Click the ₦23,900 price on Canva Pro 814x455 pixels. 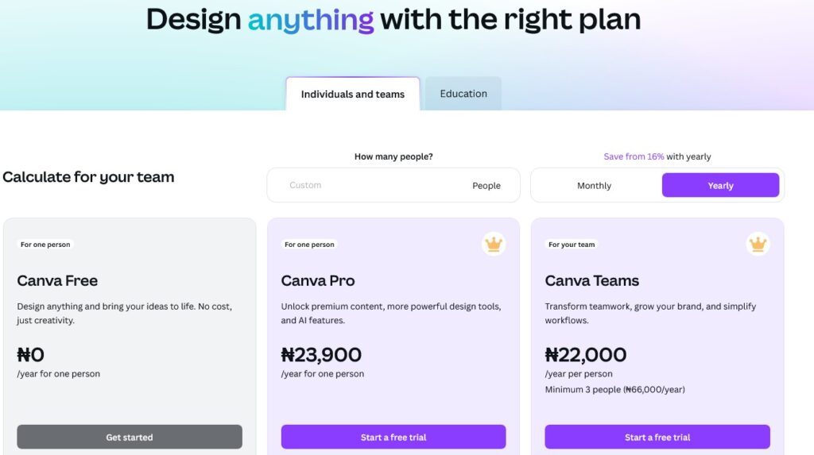(x=321, y=355)
